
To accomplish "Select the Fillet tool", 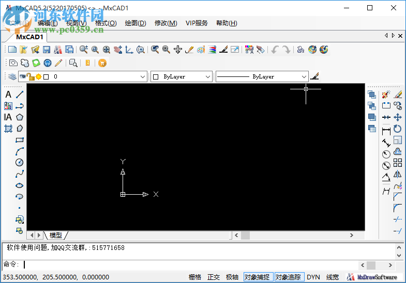I will tap(397, 208).
